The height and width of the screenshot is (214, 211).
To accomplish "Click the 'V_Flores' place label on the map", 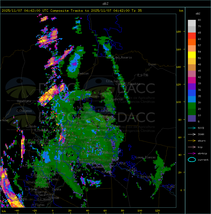I will (x=38, y=205).
